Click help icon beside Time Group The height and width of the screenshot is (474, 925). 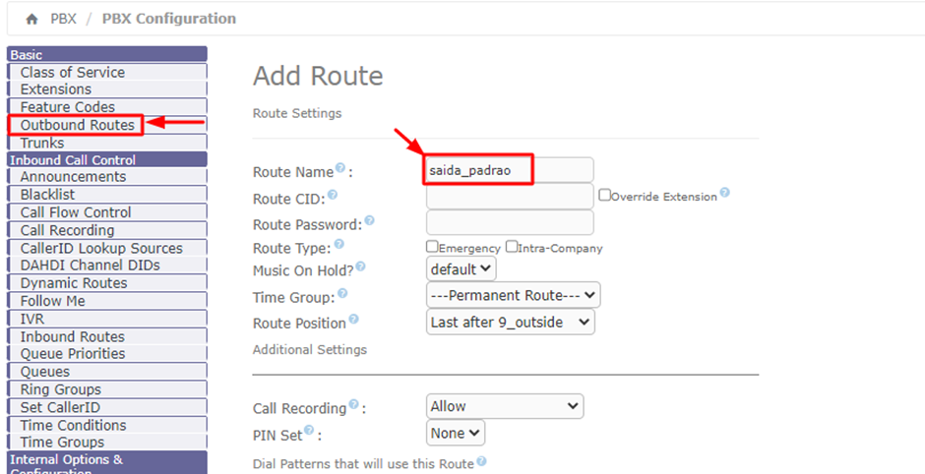(341, 293)
